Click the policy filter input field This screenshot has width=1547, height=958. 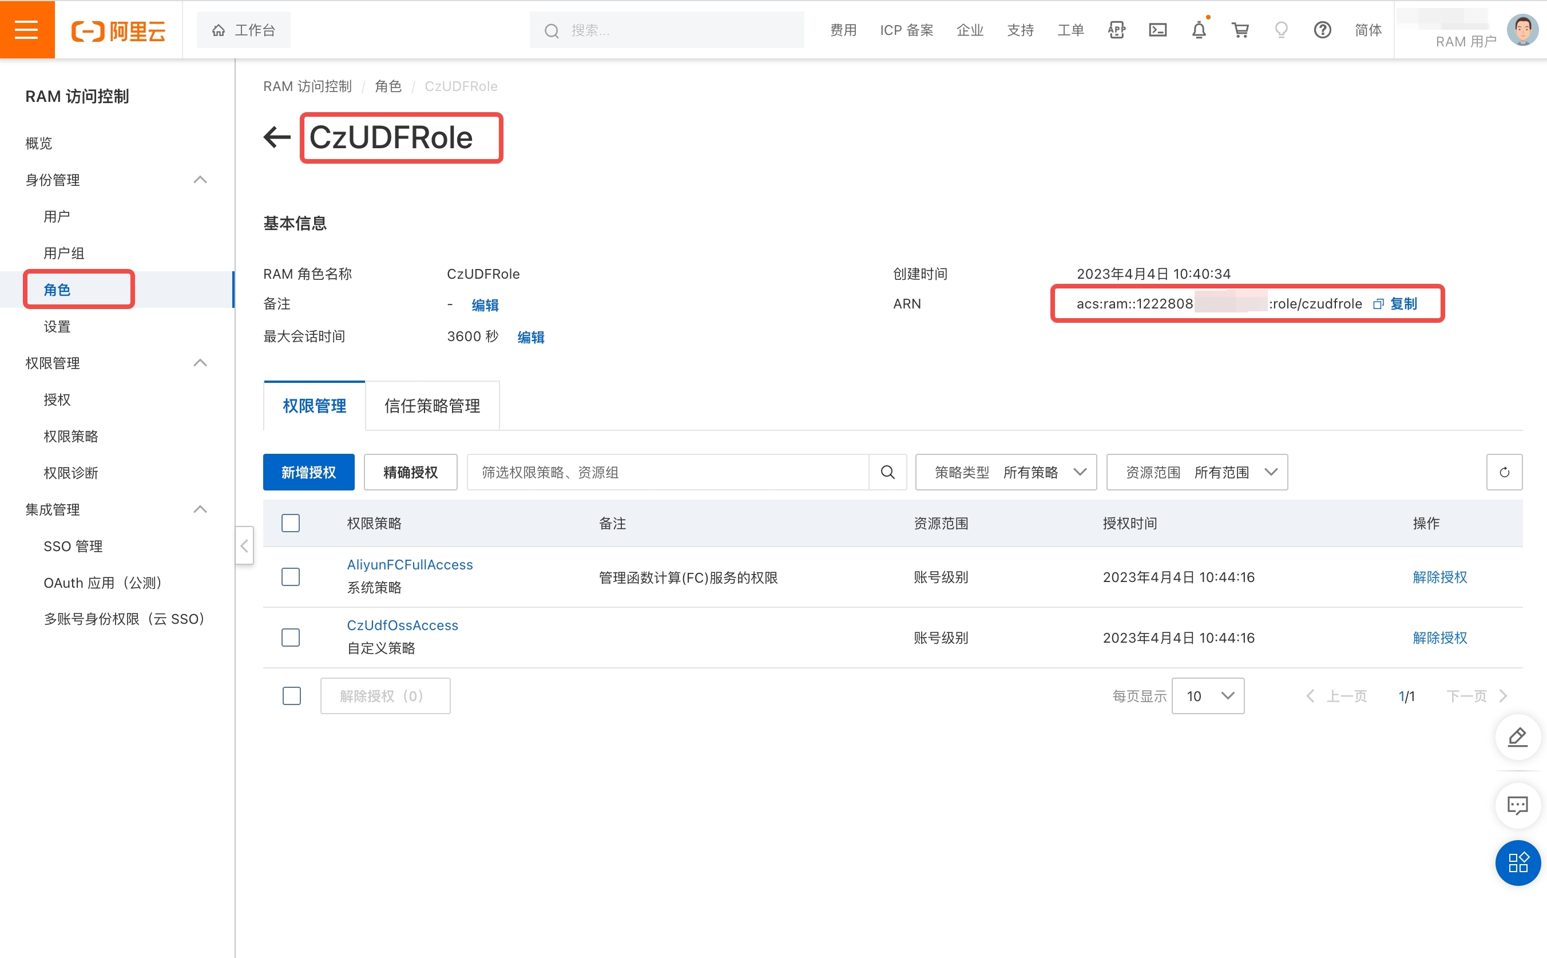point(668,472)
